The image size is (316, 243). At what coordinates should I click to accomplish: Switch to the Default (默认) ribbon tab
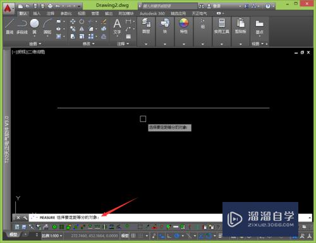[x=23, y=13]
